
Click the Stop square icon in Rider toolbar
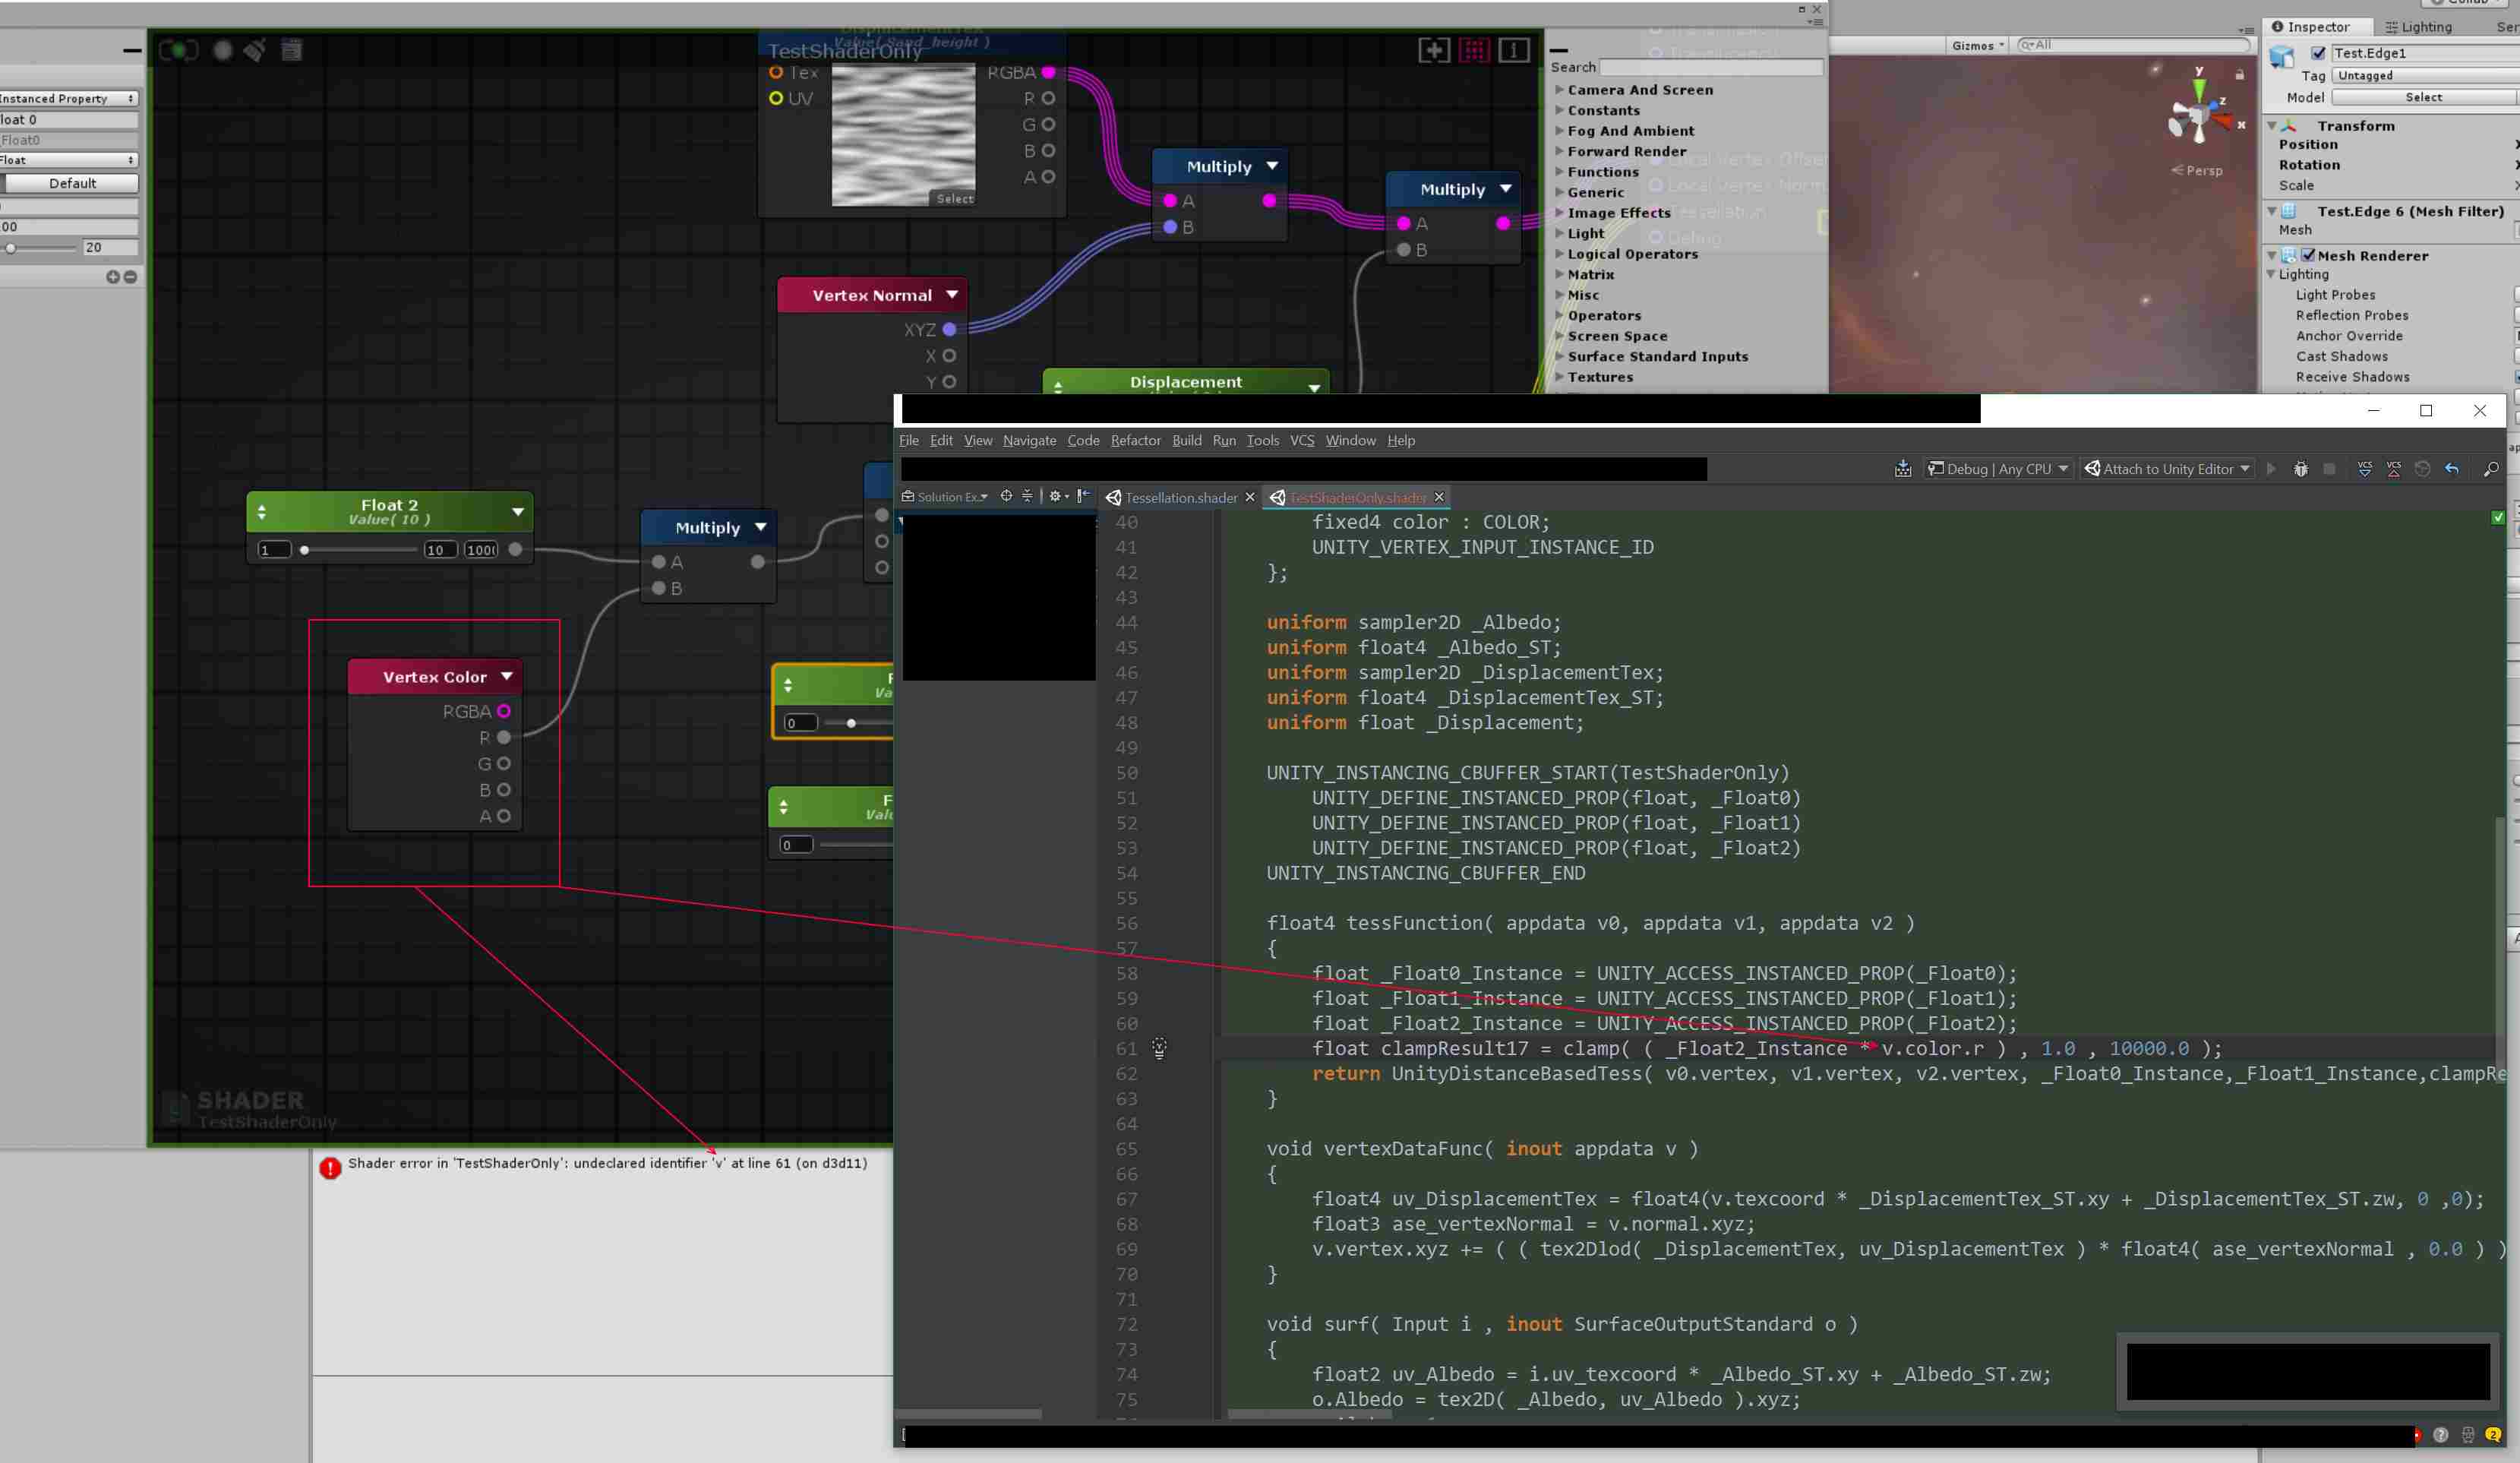coord(2329,469)
